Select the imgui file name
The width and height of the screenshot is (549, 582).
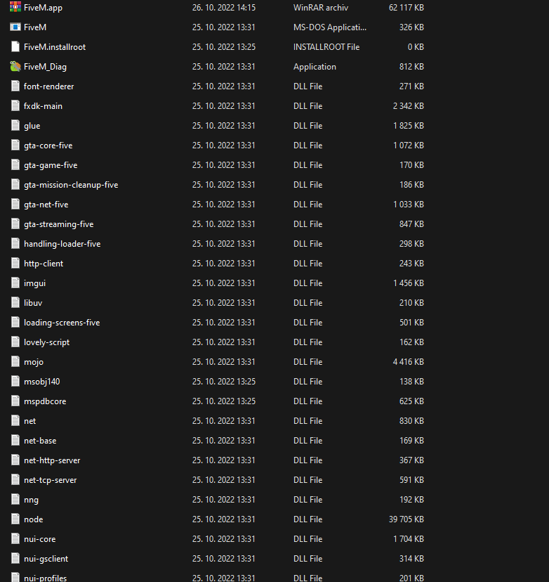pyautogui.click(x=34, y=283)
